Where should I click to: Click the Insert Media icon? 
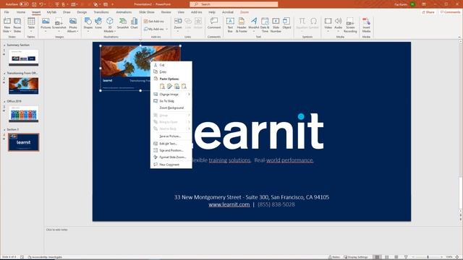pos(366,25)
